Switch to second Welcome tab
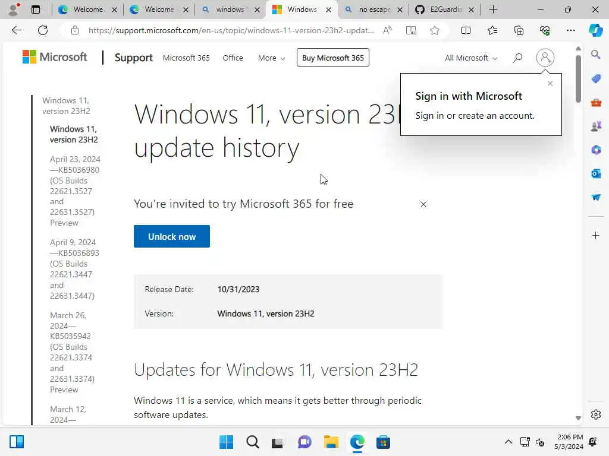 [159, 9]
